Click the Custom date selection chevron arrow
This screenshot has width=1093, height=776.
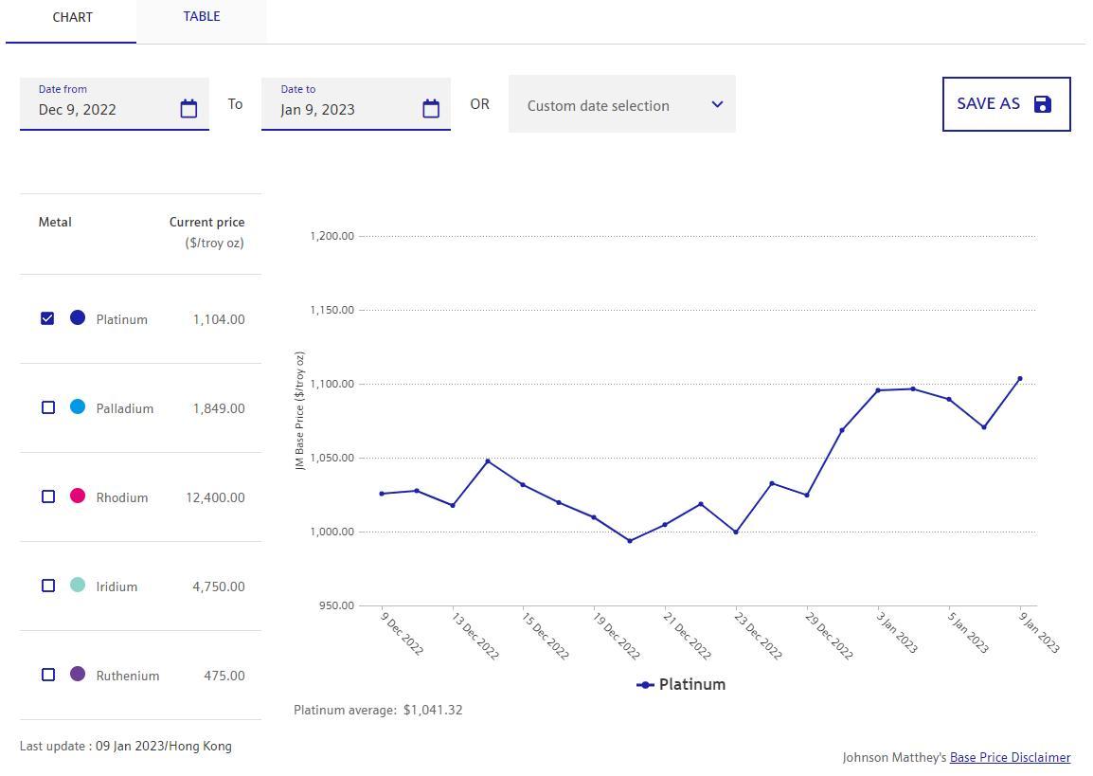(x=717, y=104)
